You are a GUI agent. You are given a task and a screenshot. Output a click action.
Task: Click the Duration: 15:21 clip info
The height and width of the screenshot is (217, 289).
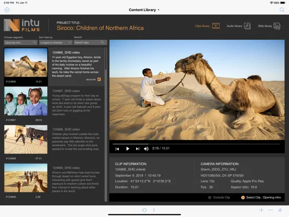click(x=127, y=187)
